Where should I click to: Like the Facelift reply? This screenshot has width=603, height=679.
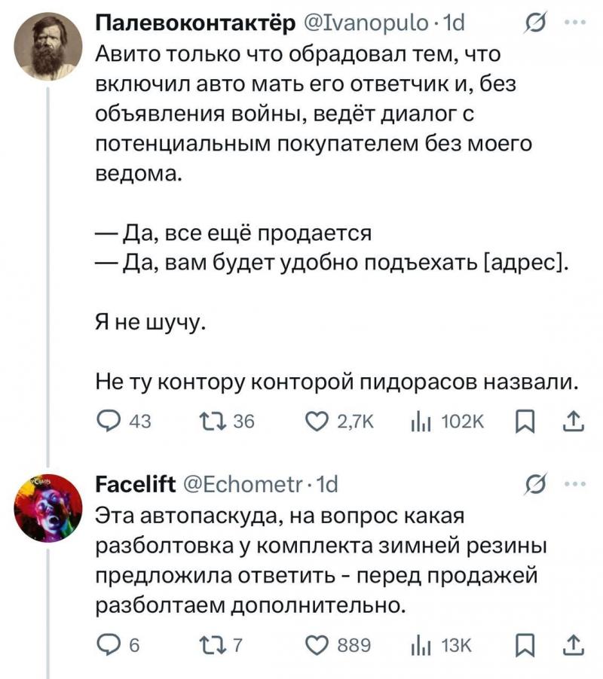click(x=316, y=645)
